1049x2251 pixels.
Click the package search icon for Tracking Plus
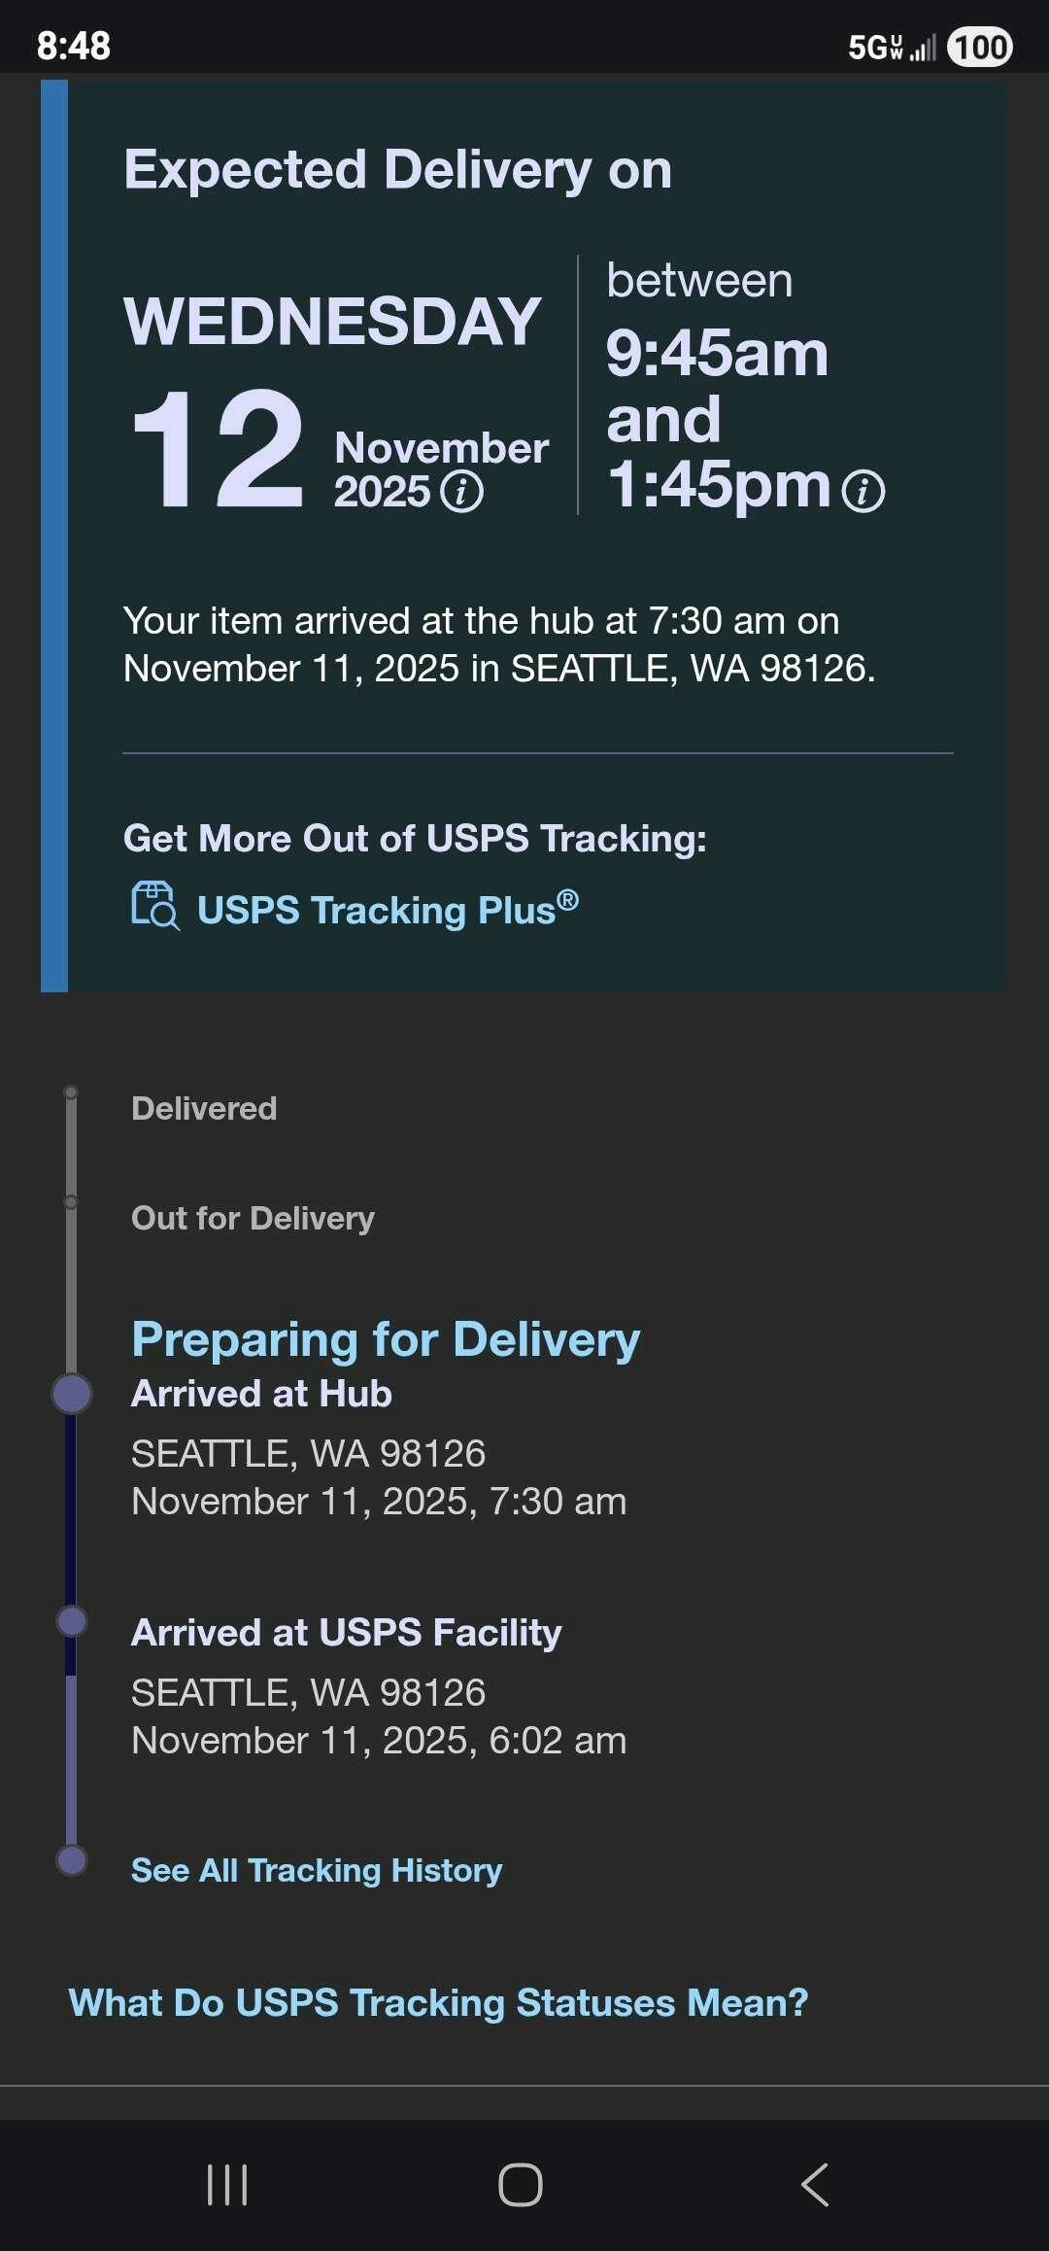click(x=154, y=907)
